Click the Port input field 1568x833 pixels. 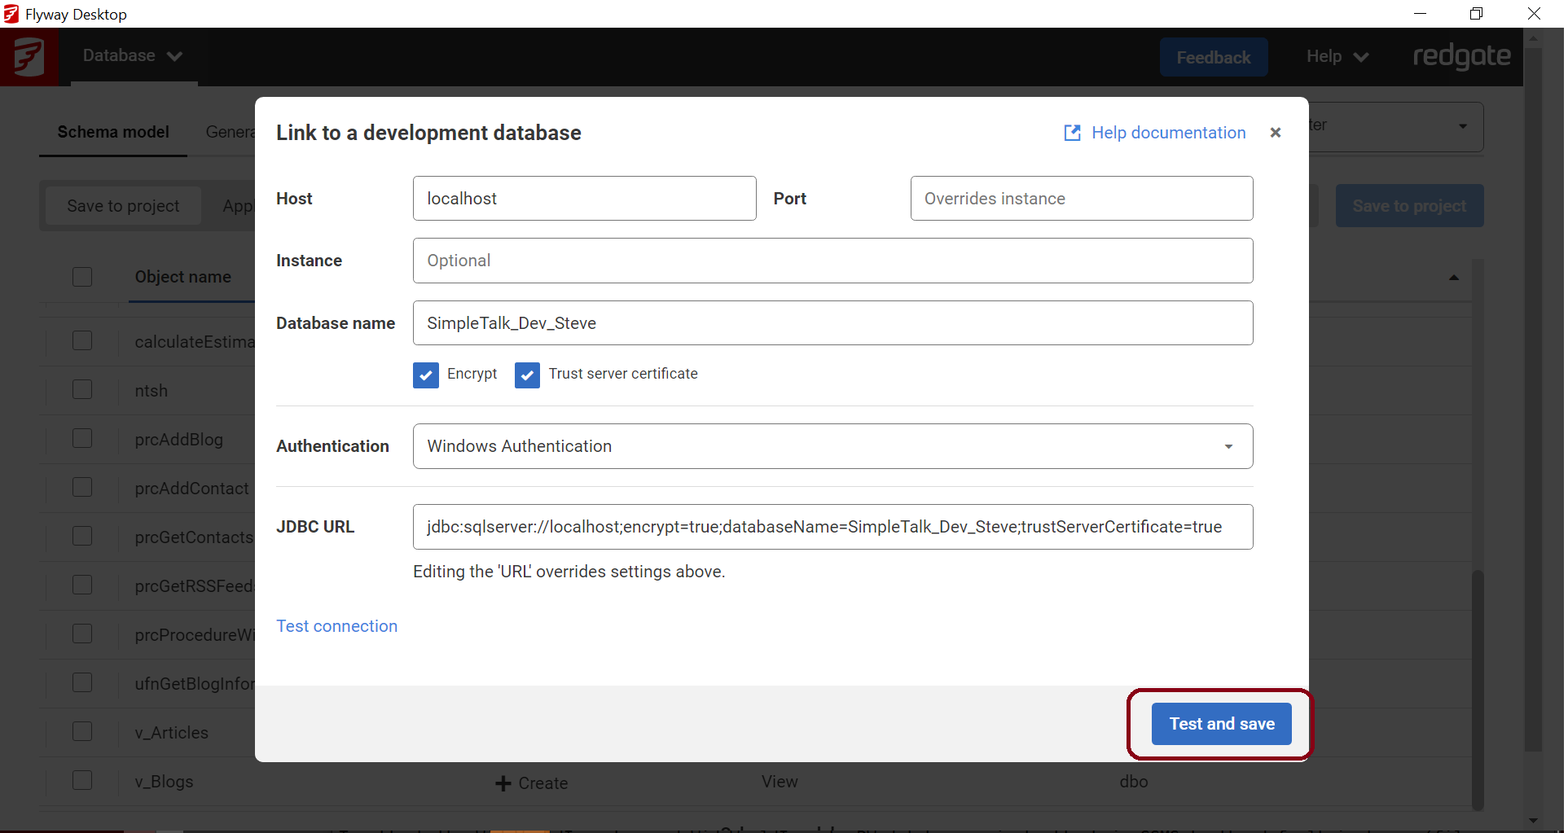[x=1081, y=198]
